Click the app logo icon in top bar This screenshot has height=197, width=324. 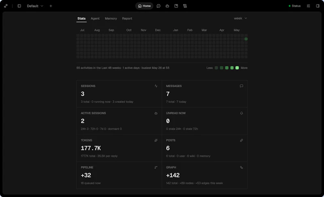(6, 6)
